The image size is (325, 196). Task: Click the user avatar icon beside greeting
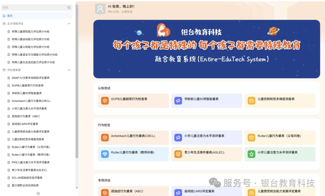[100, 9]
